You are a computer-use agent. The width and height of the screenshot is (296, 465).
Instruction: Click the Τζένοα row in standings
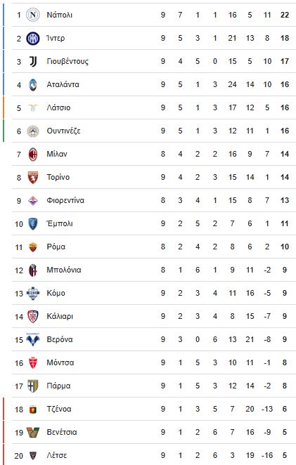click(153, 409)
